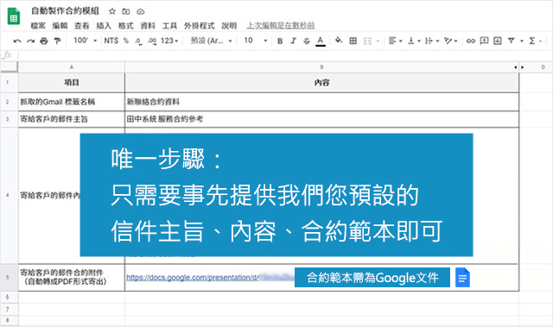553x327 pixels.
Task: Redo the last action
Action: 31,41
